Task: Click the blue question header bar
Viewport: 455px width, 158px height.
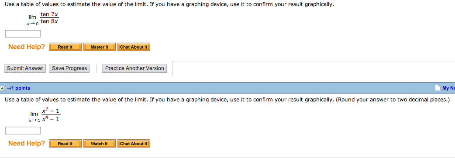Action: pyautogui.click(x=227, y=88)
